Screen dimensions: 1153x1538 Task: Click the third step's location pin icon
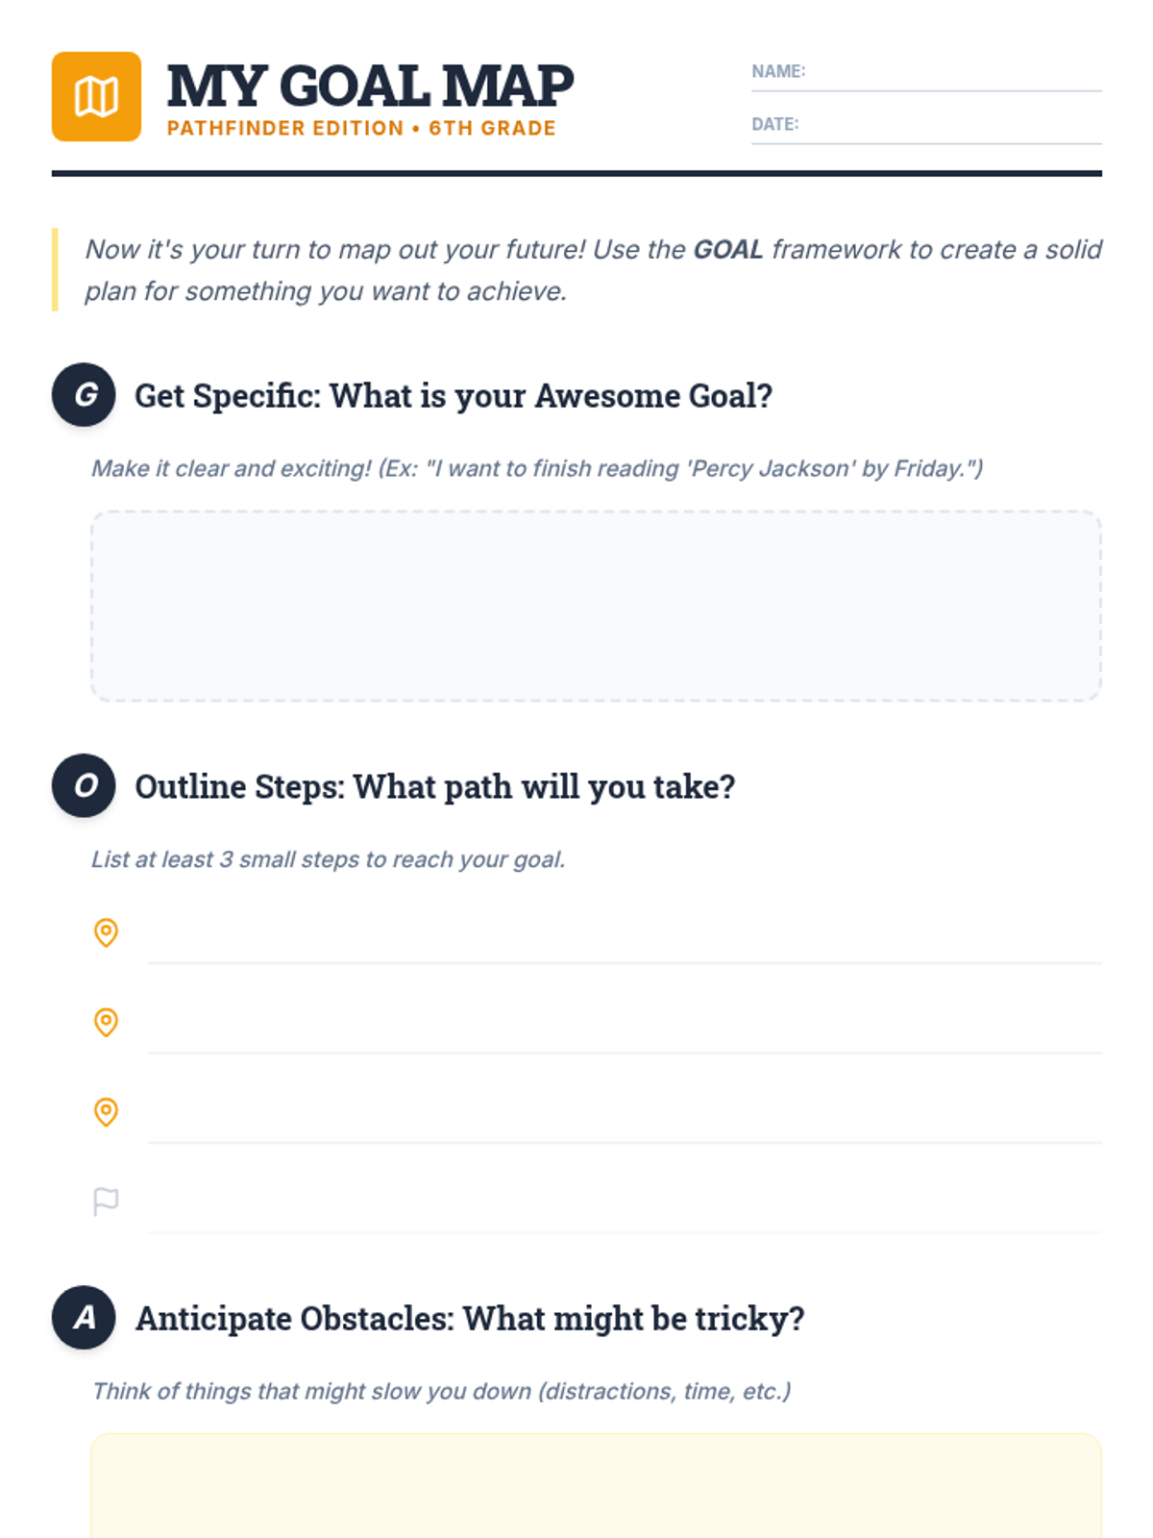click(x=106, y=1112)
